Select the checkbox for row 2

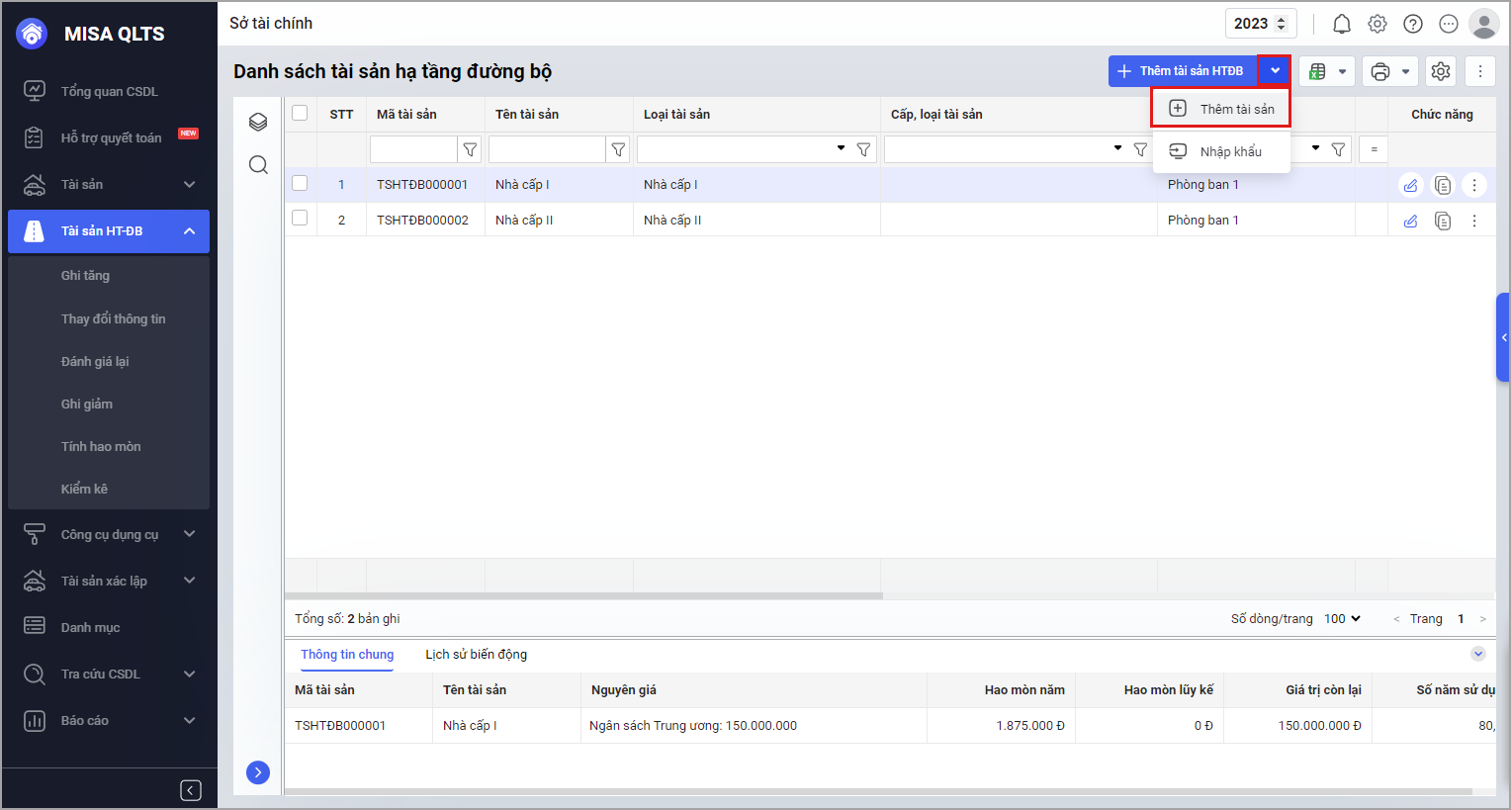(300, 218)
